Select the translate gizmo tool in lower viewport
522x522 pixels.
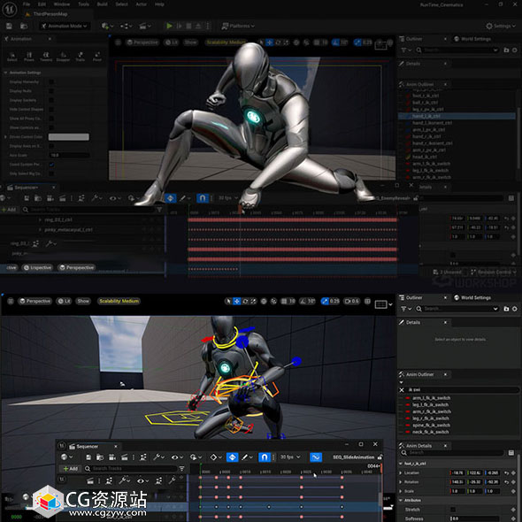pos(237,302)
